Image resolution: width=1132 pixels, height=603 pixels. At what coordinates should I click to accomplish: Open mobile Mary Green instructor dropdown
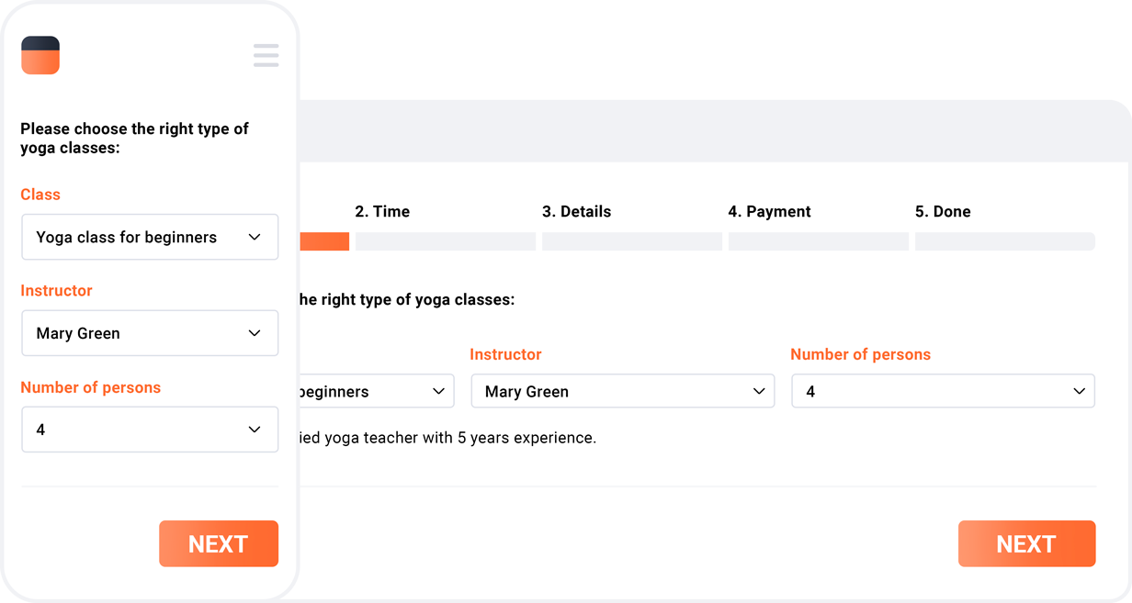tap(150, 333)
